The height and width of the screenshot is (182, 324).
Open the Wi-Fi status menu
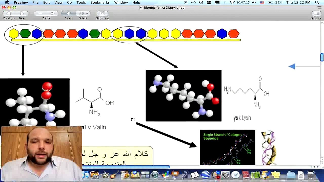tap(232, 3)
